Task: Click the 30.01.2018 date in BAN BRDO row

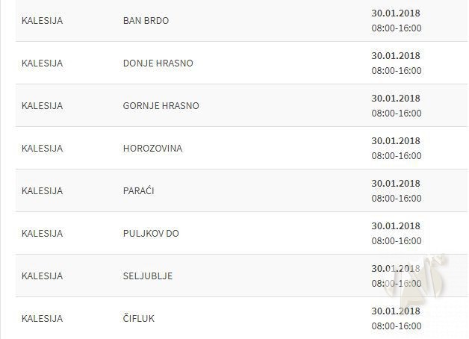Action: tap(396, 13)
